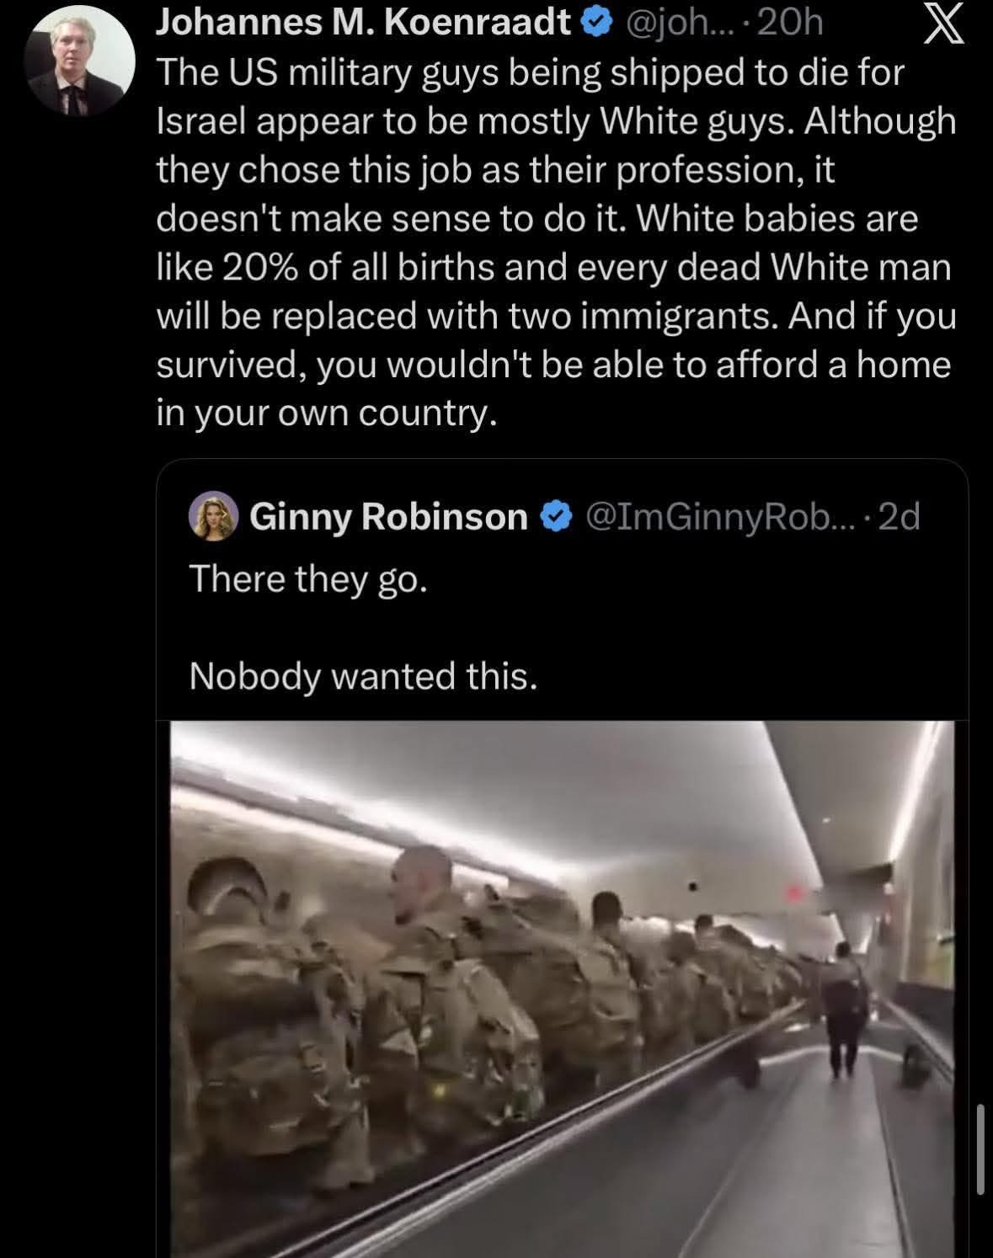993x1258 pixels.
Task: Open Ginny Robinson's small profile avatar
Action: (x=215, y=515)
